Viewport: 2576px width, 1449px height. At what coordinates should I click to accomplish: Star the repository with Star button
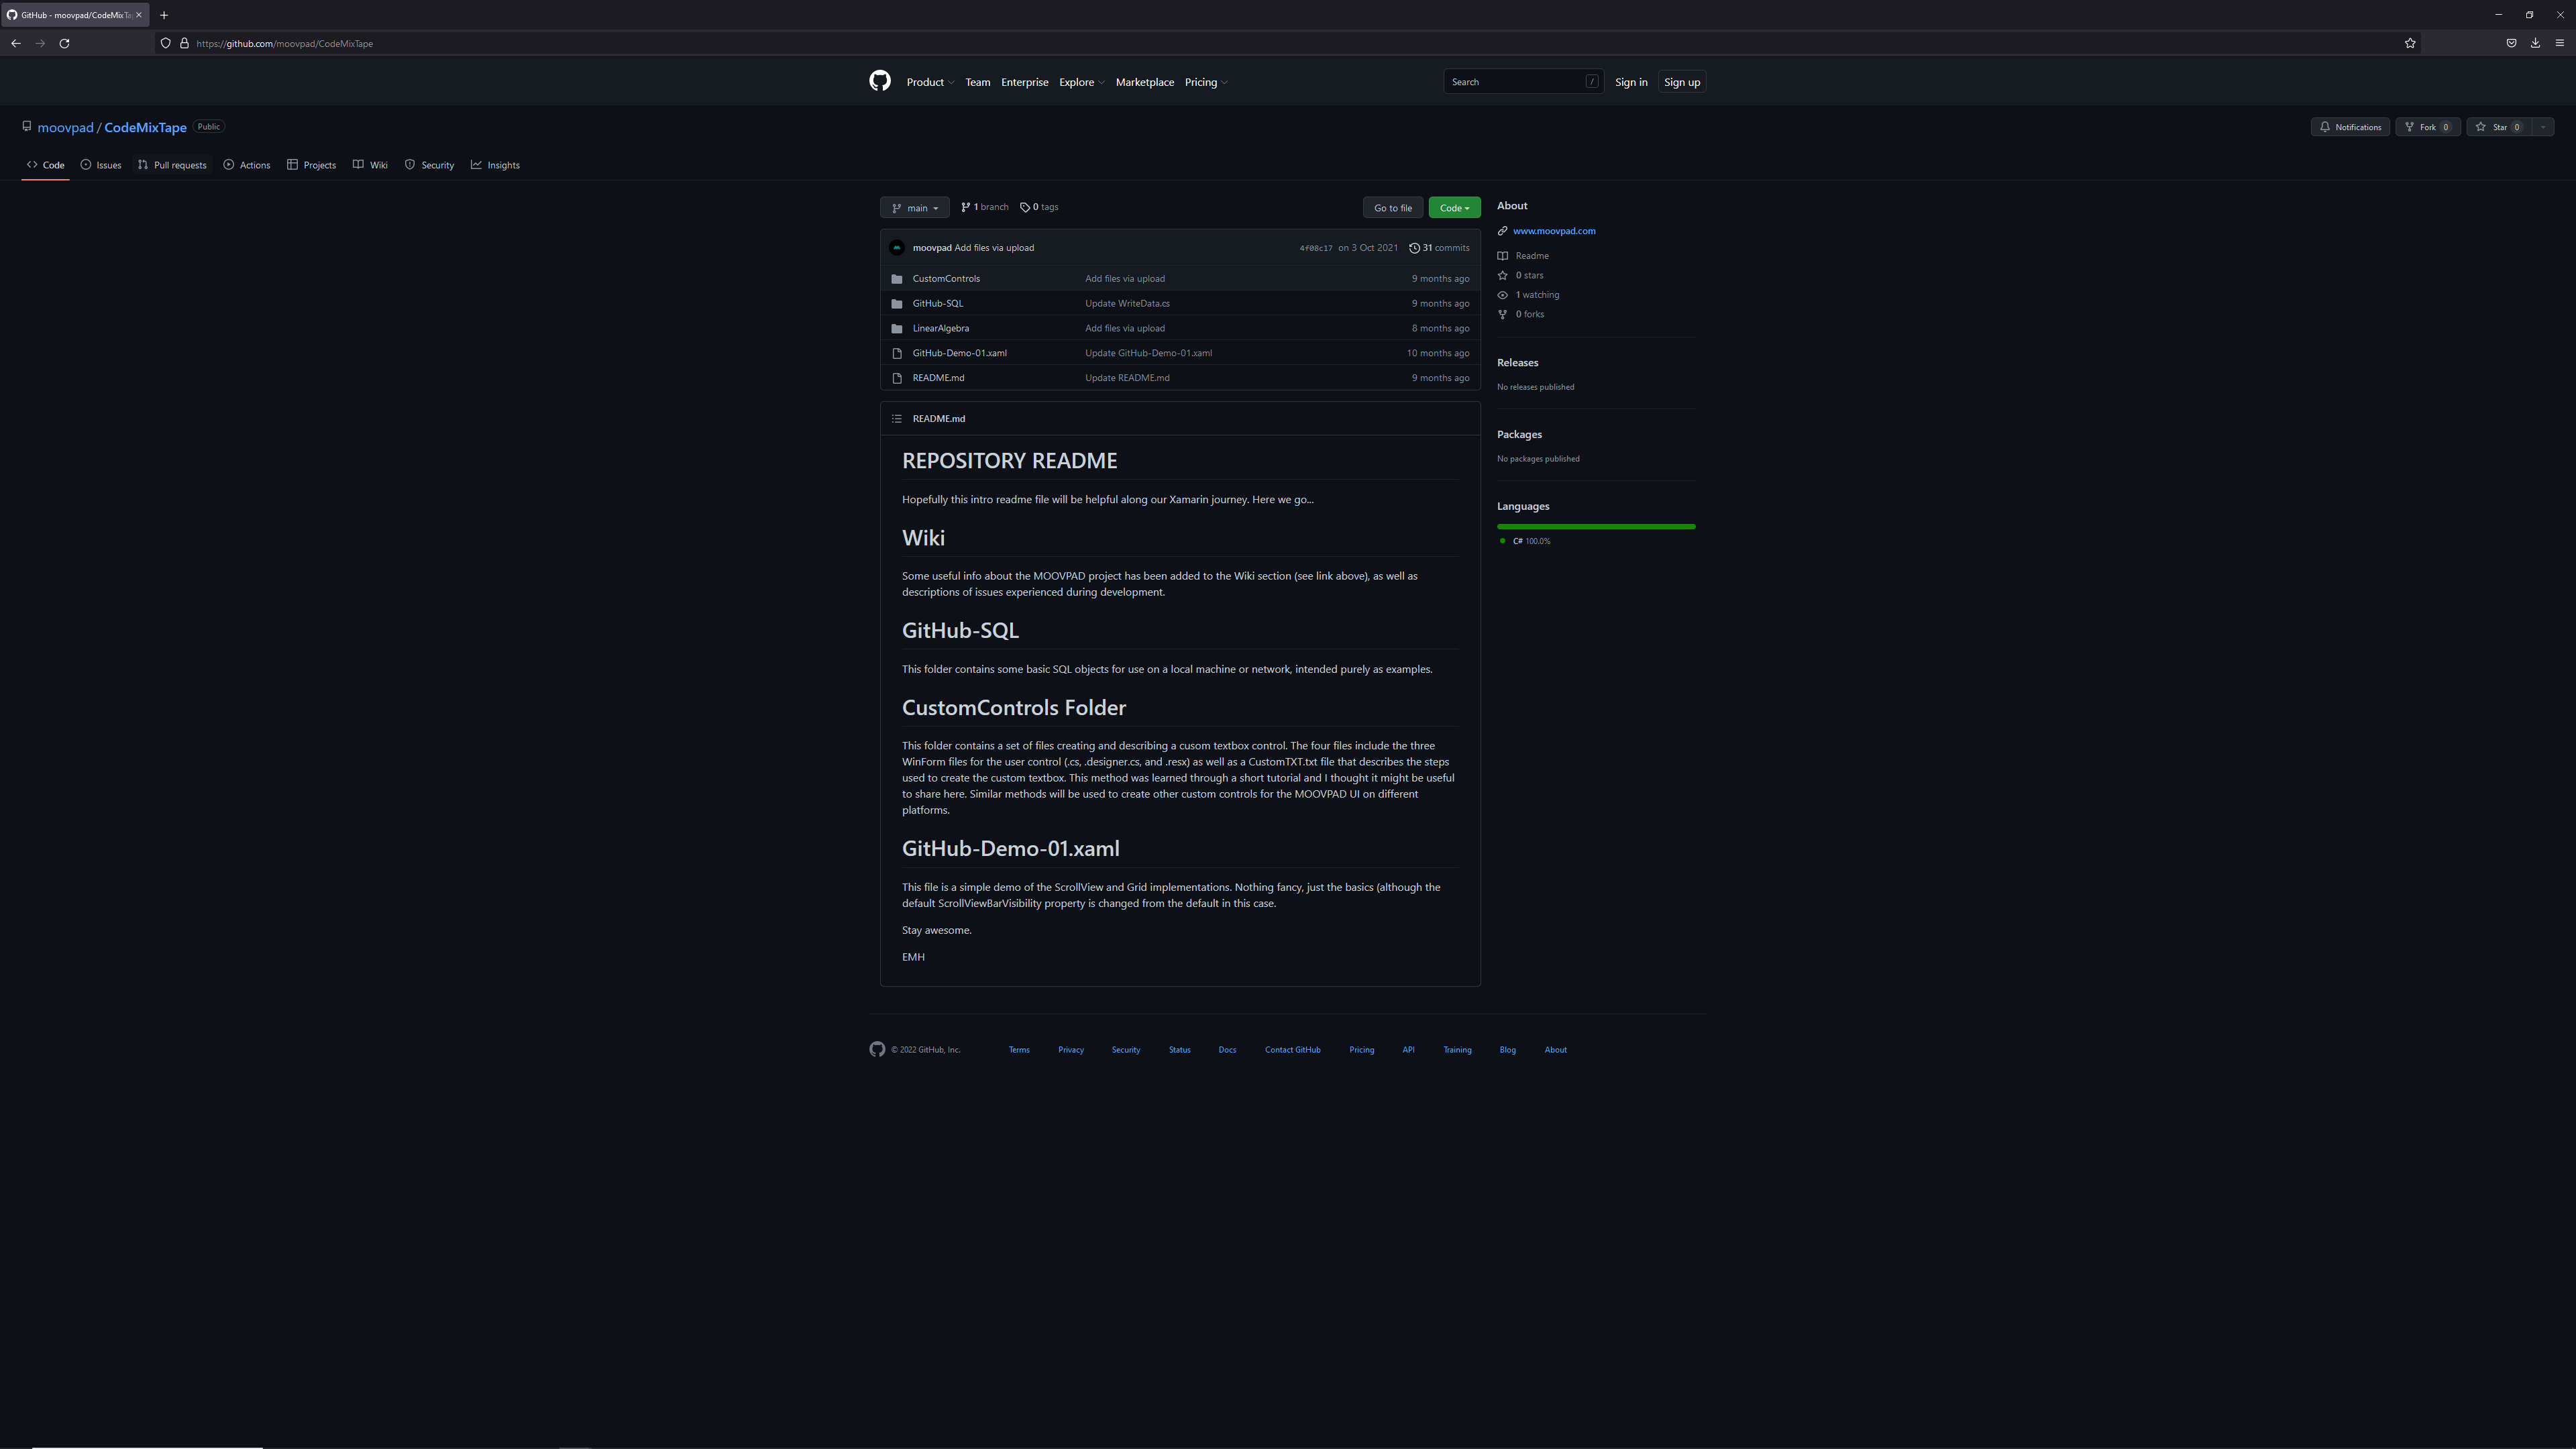[2499, 127]
